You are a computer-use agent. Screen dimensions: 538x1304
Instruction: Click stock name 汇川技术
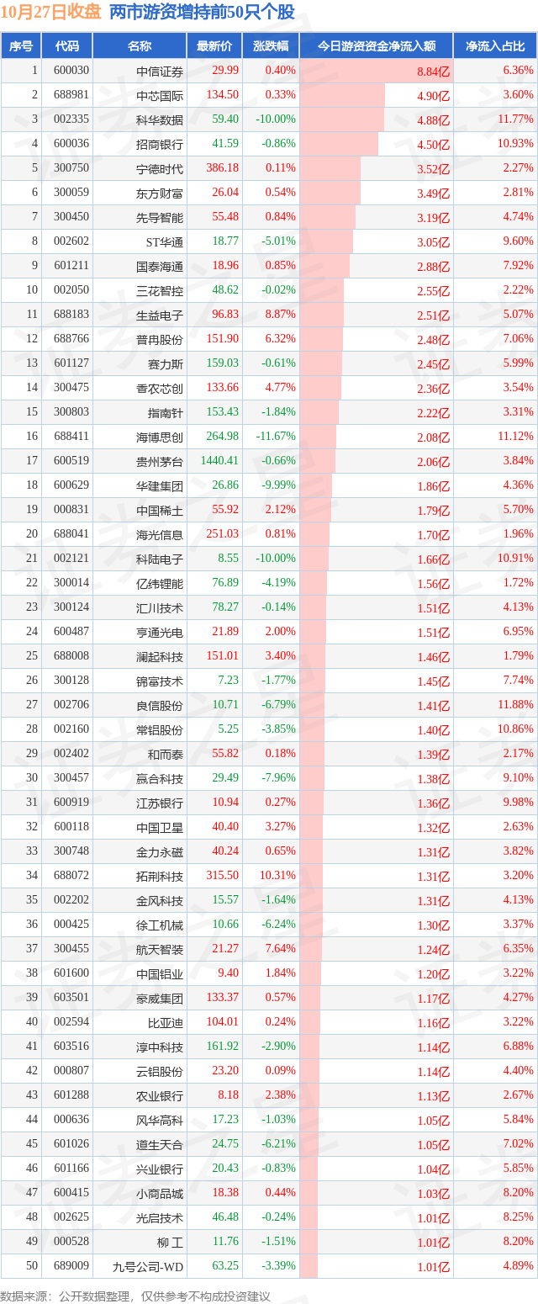point(160,607)
